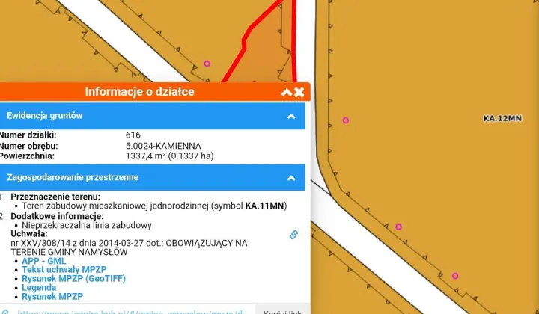This screenshot has width=539, height=314.
Task: Click the Przeznaczenie terenu heading
Action: point(55,197)
